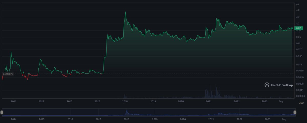The image size is (307, 123).
Task: Click the USD currency label
Action: coord(301,103)
